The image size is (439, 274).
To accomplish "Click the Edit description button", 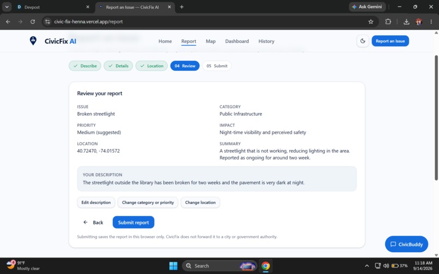I will 96,202.
